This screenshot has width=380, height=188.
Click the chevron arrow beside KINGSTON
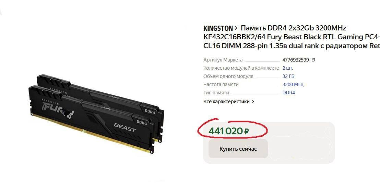pos(236,28)
